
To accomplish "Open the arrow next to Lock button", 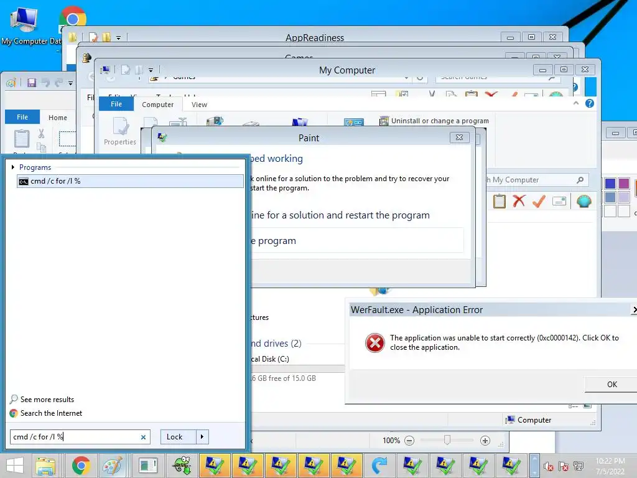I will point(202,437).
